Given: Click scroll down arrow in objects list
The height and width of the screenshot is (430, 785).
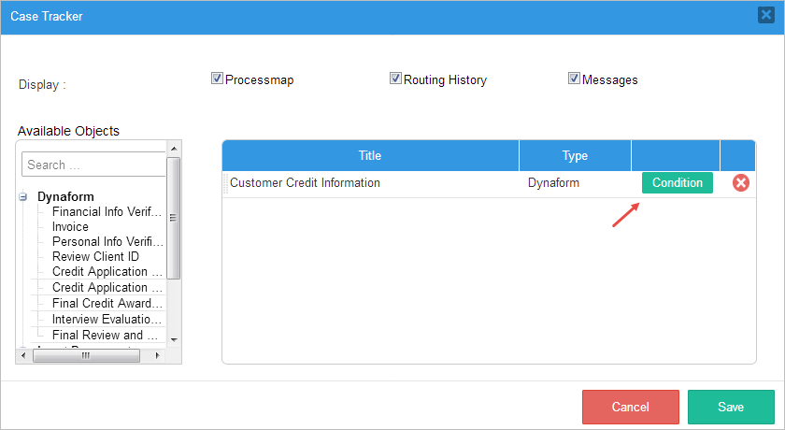Looking at the screenshot, I should click(x=174, y=339).
